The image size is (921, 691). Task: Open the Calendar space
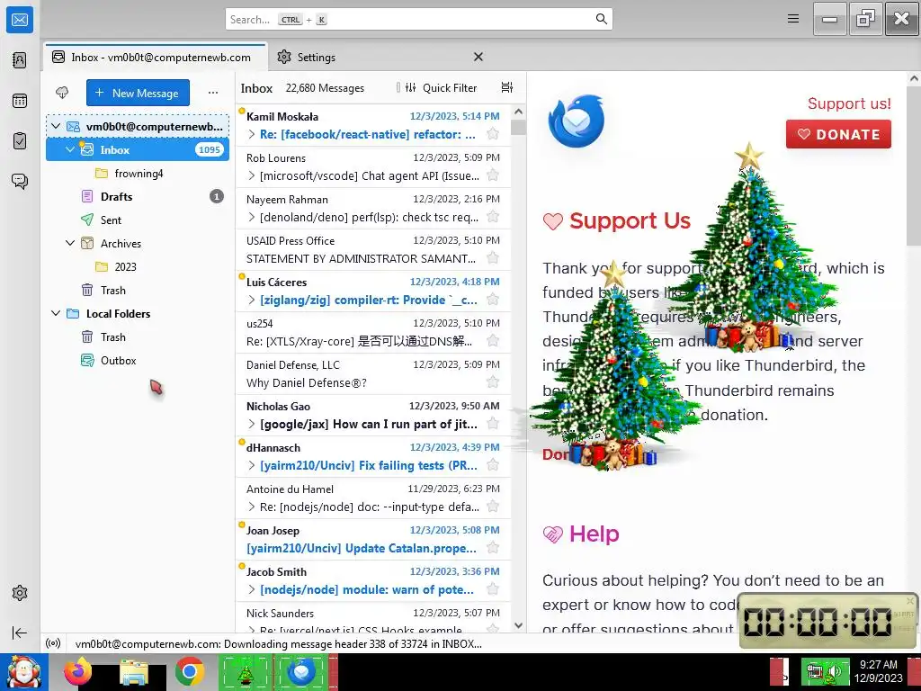click(x=20, y=101)
